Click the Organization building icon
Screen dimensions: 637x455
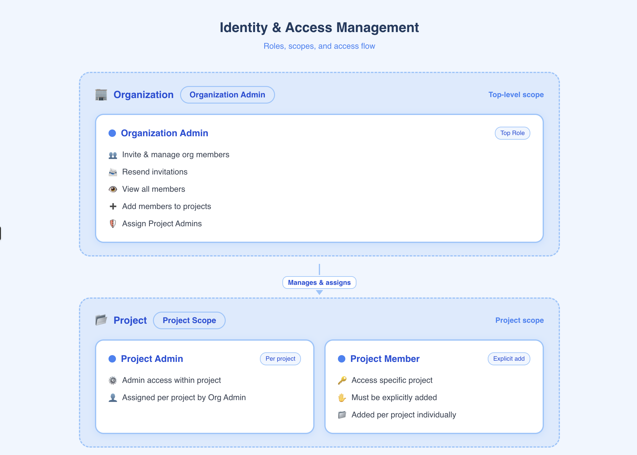(x=101, y=95)
